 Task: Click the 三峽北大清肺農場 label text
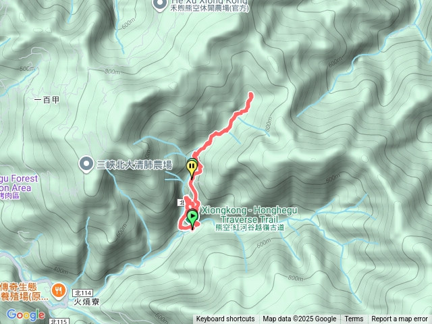point(134,165)
